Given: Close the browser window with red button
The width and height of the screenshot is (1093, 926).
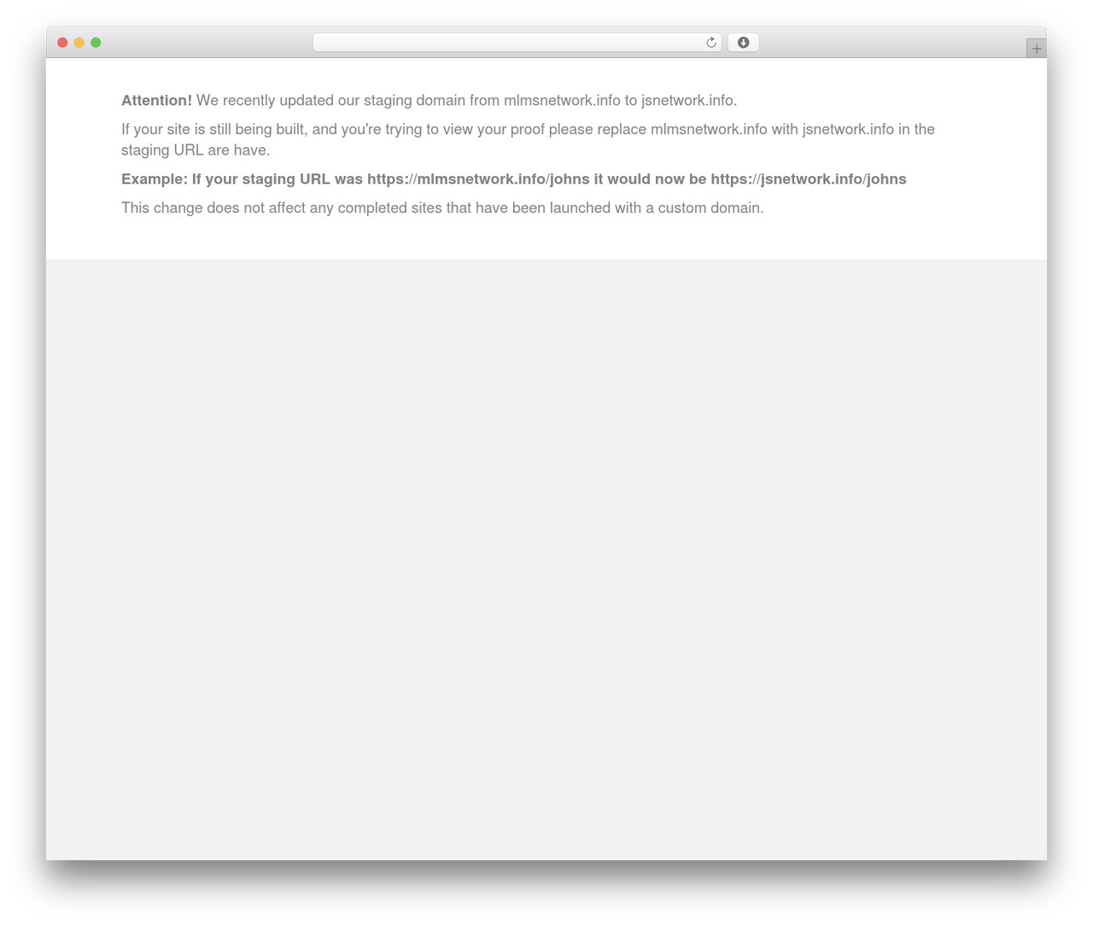Looking at the screenshot, I should pos(62,43).
